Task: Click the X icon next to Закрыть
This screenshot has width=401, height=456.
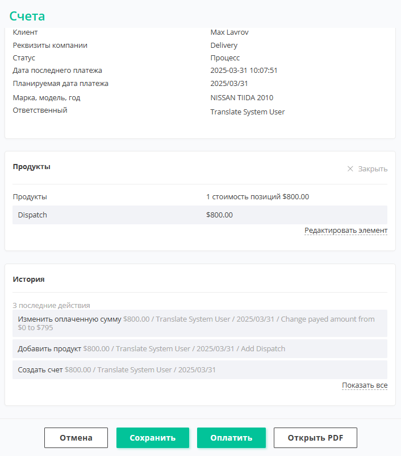Action: [x=350, y=169]
